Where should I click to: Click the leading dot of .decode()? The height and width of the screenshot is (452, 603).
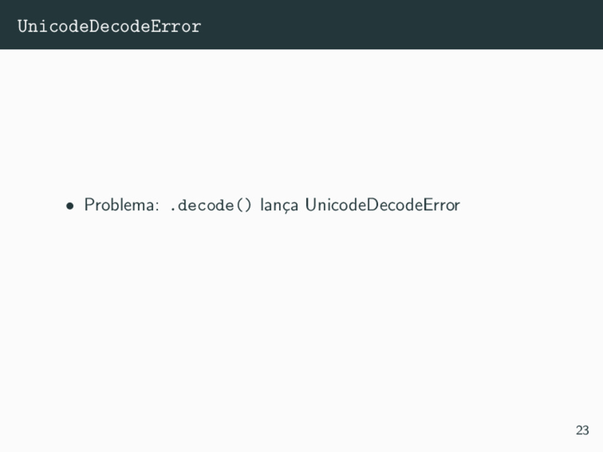click(x=173, y=210)
